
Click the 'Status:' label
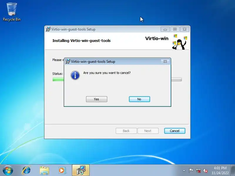[57, 74]
